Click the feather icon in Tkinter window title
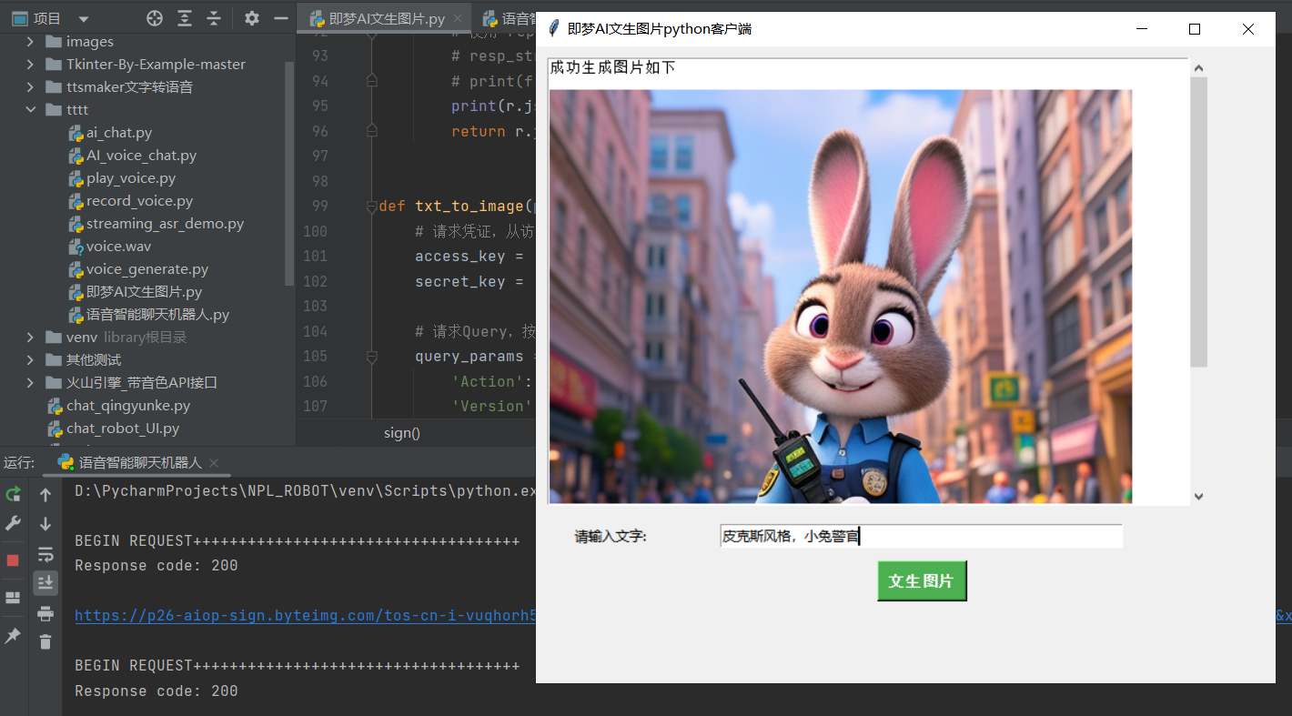The height and width of the screenshot is (716, 1292). 553,29
